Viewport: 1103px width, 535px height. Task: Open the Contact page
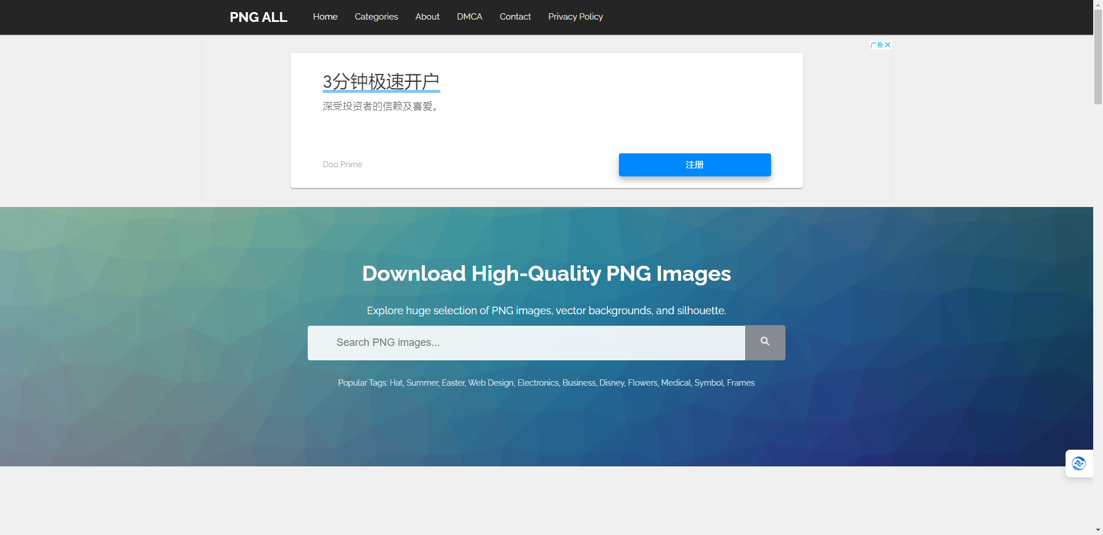[515, 17]
